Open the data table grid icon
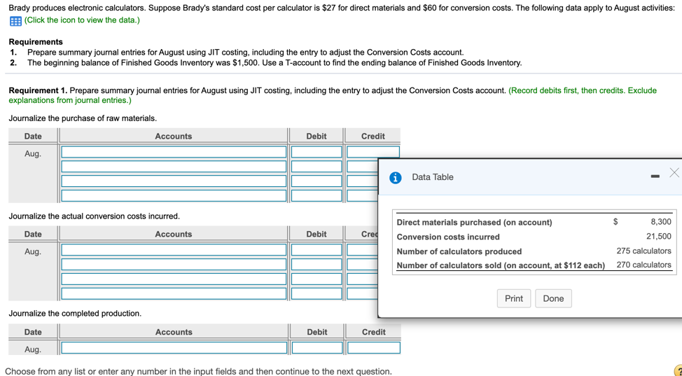Viewport: 682px width, 376px height. click(15, 21)
